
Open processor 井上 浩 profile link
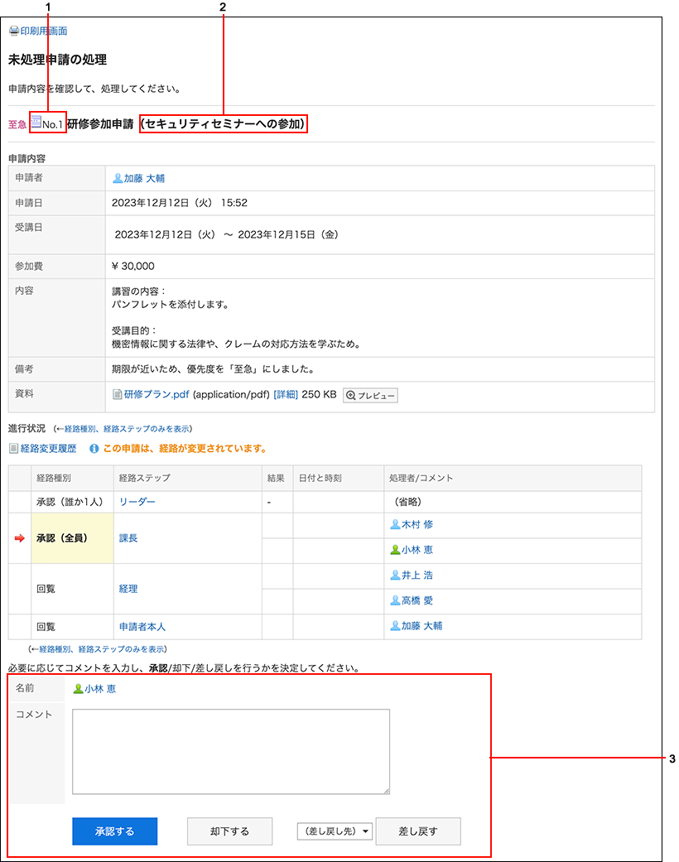point(417,575)
